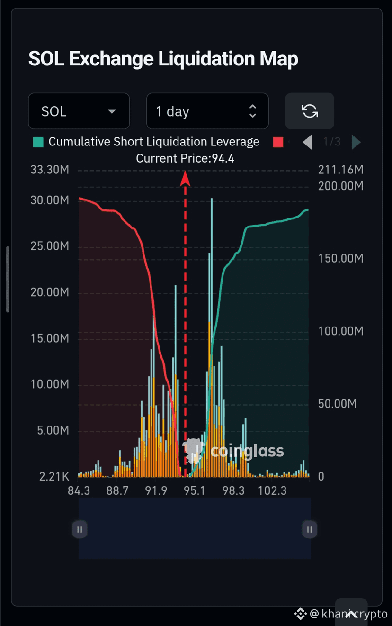Click the range selector zoom bar
The image size is (392, 626).
tap(195, 528)
